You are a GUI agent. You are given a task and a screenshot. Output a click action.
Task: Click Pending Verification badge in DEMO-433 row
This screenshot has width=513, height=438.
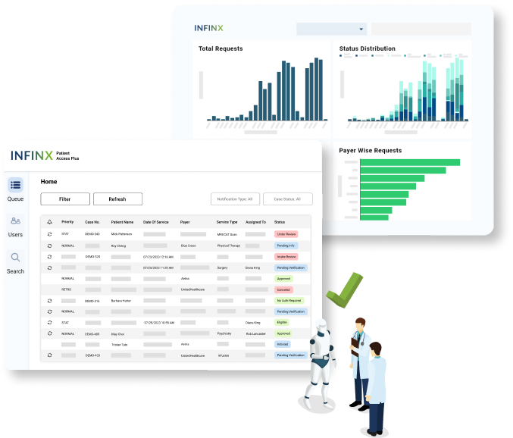pos(291,355)
